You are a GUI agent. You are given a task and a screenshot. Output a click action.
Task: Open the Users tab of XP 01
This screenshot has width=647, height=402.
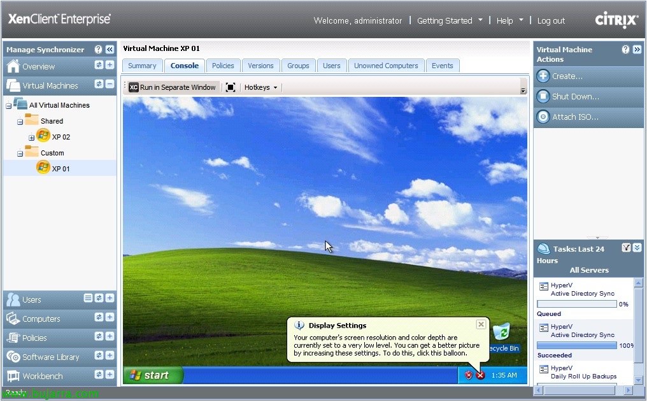(x=331, y=66)
